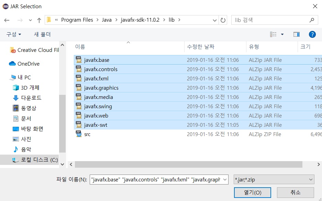This screenshot has width=322, height=201.
Task: Click Program Files in address breadcrumb
Action: pyautogui.click(x=77, y=20)
